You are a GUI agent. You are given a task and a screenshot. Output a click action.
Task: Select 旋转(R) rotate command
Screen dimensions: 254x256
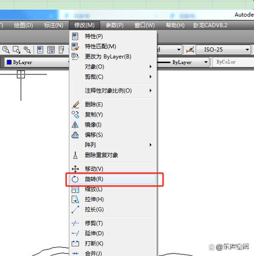(x=113, y=179)
